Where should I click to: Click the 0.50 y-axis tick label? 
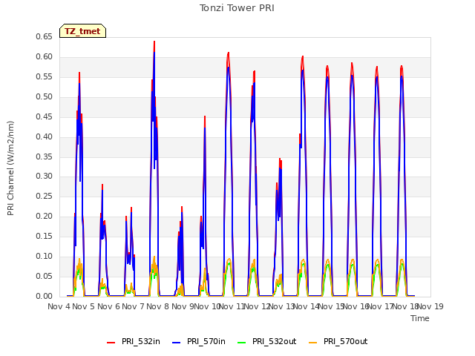[44, 96]
